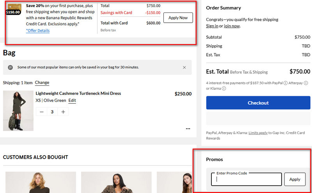Click the blue Checkout button
This screenshot has height=193, width=312.
coord(258,103)
